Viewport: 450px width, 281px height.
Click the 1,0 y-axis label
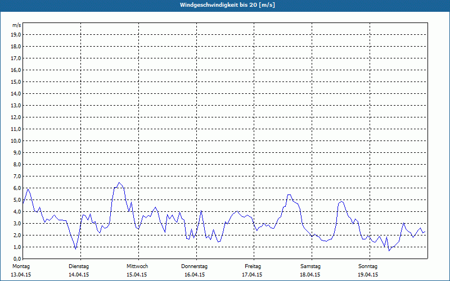point(17,247)
